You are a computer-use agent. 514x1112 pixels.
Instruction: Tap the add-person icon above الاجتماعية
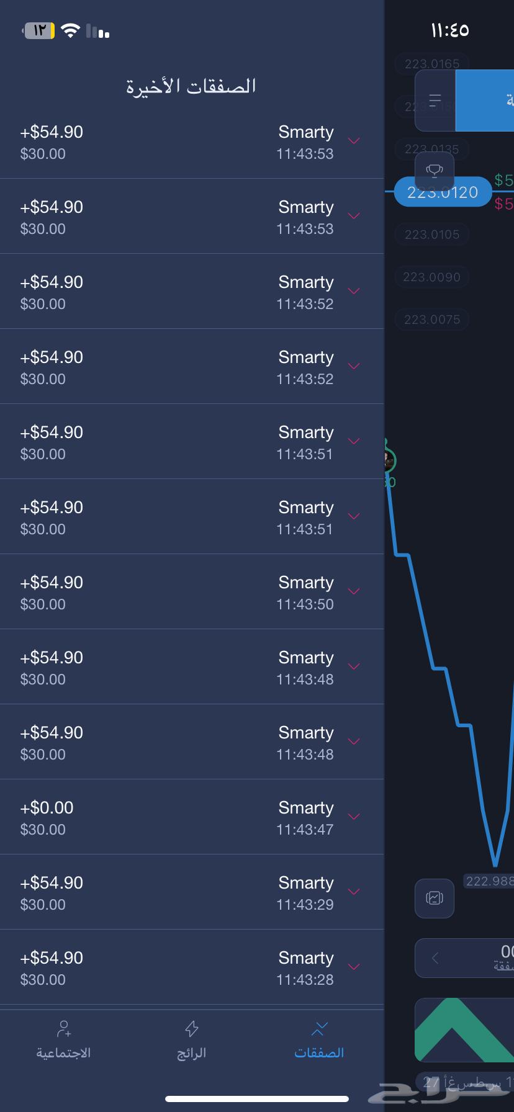pos(62,1029)
